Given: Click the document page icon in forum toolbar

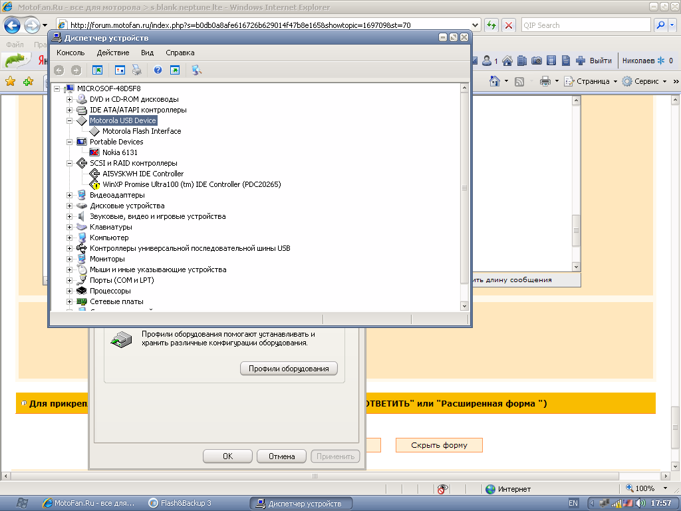Looking at the screenshot, I should pyautogui.click(x=565, y=61).
